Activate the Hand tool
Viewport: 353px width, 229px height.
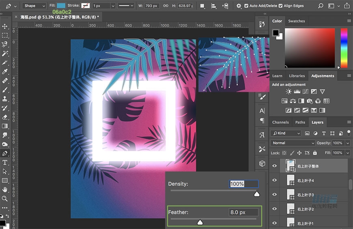point(5,189)
